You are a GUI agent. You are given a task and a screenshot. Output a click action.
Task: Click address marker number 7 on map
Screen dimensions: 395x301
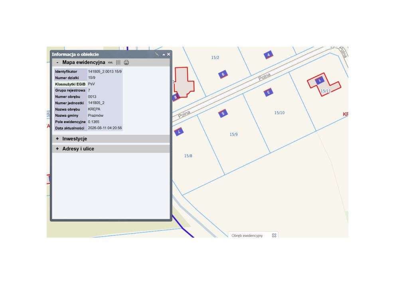[x=179, y=132]
